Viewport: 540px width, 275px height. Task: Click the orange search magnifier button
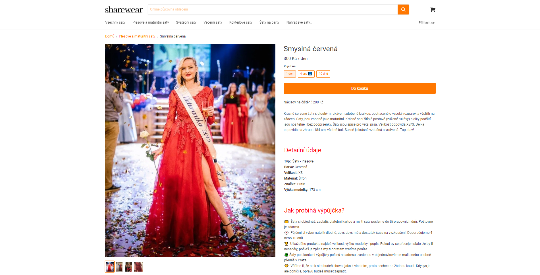(403, 9)
